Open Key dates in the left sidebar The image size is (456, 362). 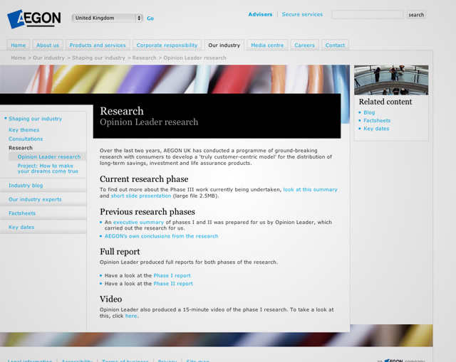pos(21,227)
